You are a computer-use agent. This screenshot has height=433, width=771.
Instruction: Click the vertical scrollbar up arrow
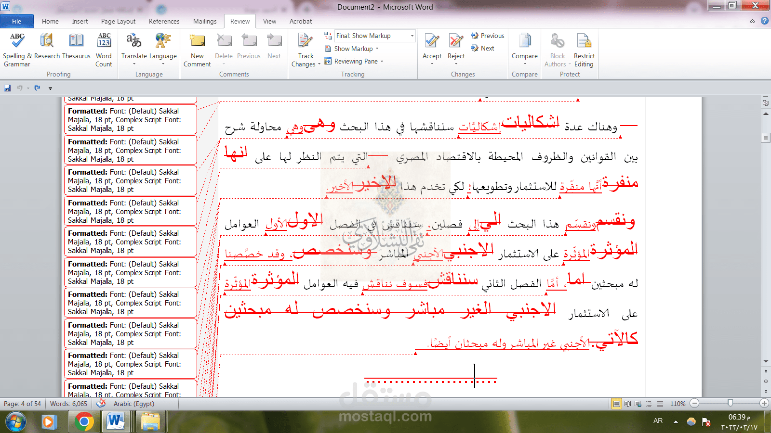pyautogui.click(x=766, y=114)
